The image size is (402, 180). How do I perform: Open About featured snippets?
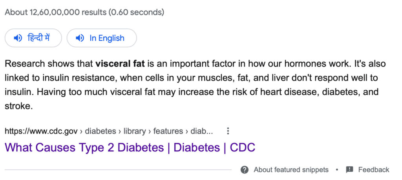pyautogui.click(x=291, y=169)
